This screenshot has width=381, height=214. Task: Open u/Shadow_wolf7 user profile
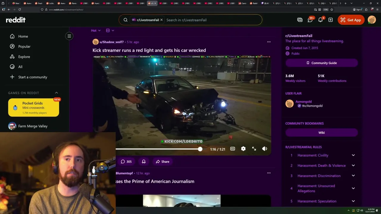tap(111, 42)
